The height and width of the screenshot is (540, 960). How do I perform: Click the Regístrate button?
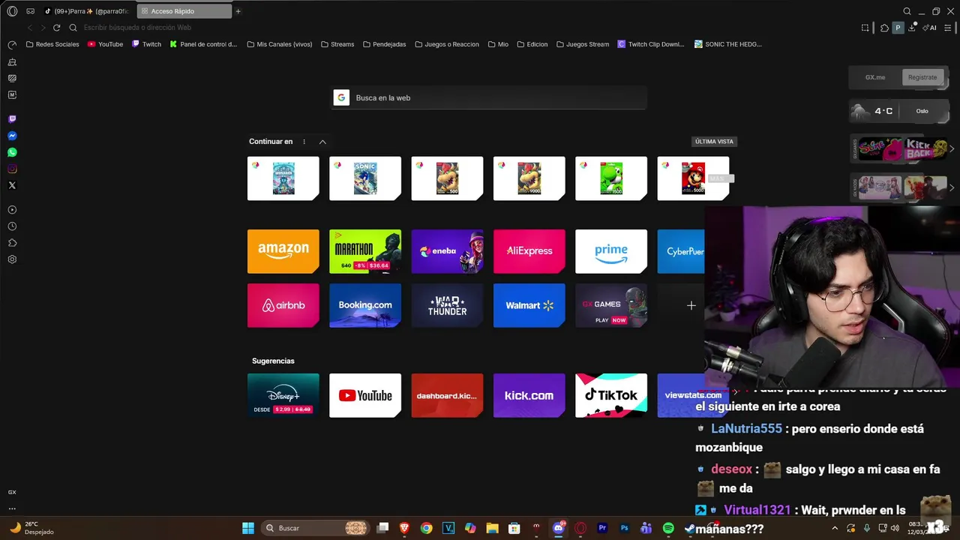click(x=922, y=77)
